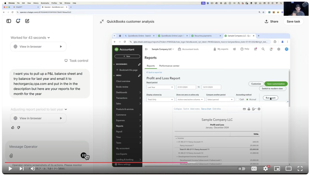This screenshot has height=176, width=310.
Task: Edit the menu with the pencil beside MENU
Action: (x=139, y=75)
